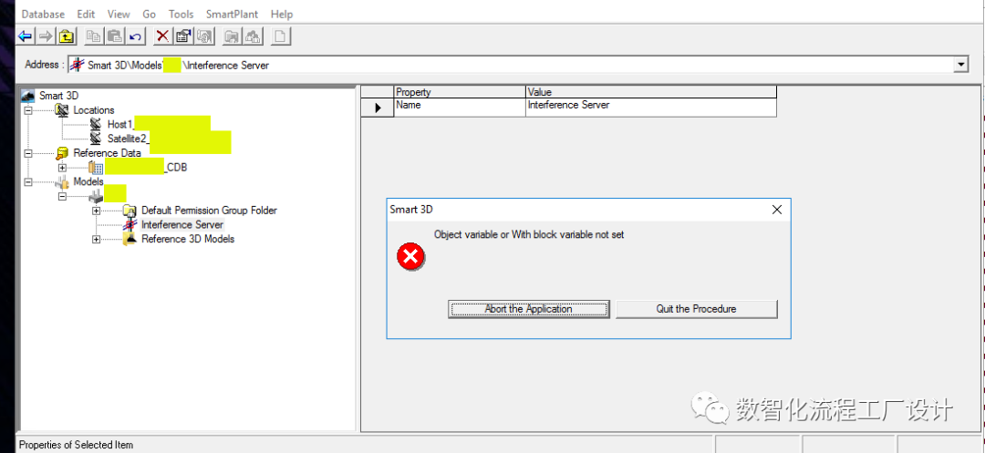Close the Smart 3D error dialog

(776, 210)
